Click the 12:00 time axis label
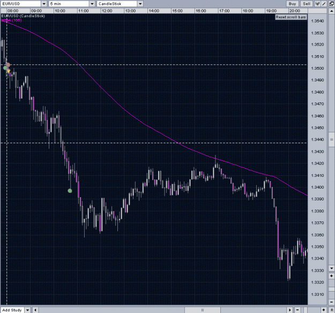335x313 pixels. [x=107, y=11]
